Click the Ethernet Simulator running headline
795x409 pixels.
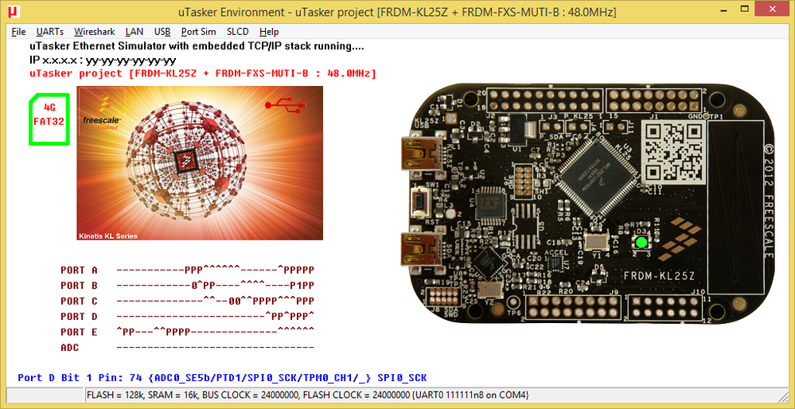click(197, 46)
